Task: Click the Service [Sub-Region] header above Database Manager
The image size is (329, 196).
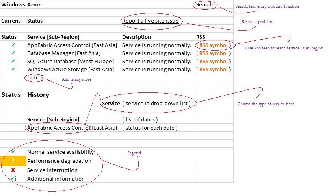Action: [53, 37]
